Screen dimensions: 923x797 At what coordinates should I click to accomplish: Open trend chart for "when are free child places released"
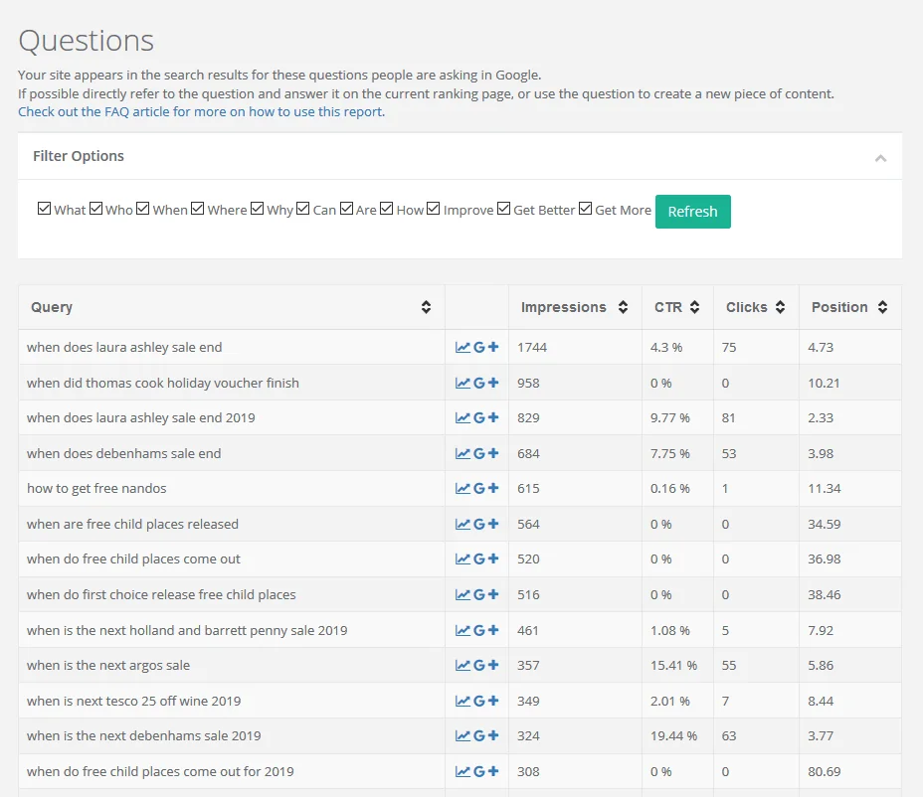point(463,524)
